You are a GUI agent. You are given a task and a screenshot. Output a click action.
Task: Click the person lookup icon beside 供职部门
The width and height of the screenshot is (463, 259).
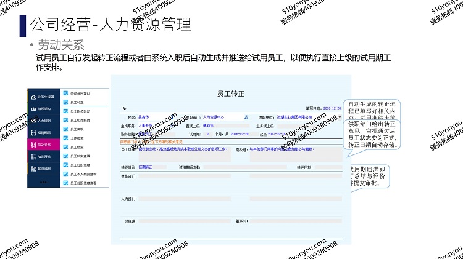point(246,116)
